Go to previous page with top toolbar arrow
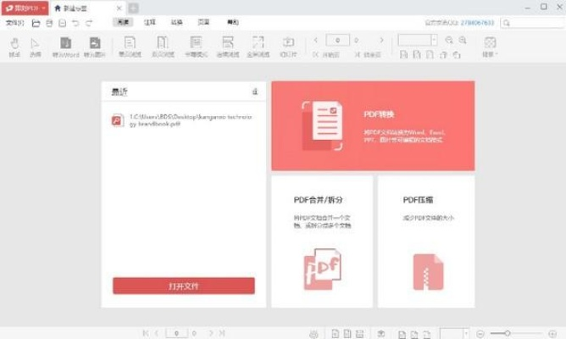566x339 pixels. 316,40
